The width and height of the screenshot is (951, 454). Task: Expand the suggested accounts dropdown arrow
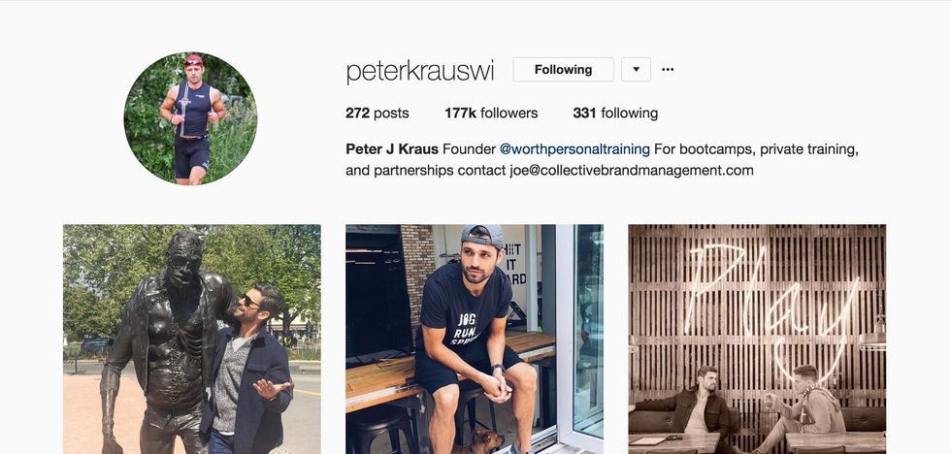636,69
